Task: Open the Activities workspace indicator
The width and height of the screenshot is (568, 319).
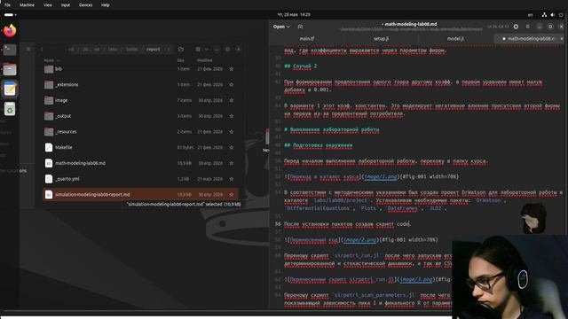Action: (x=10, y=15)
